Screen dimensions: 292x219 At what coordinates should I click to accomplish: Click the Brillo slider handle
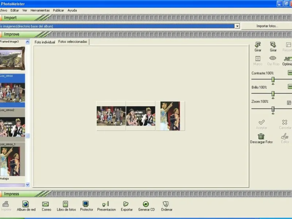point(273,94)
